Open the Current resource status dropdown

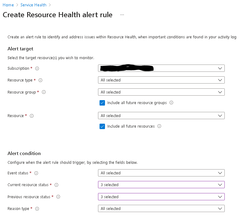(x=161, y=185)
